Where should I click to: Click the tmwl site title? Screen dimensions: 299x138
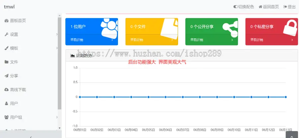click(x=9, y=7)
